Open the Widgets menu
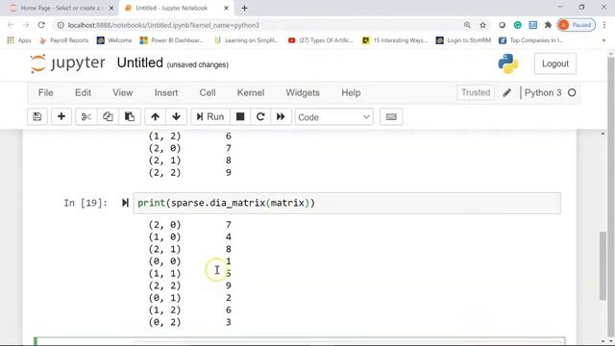This screenshot has height=346, width=615. click(x=303, y=93)
